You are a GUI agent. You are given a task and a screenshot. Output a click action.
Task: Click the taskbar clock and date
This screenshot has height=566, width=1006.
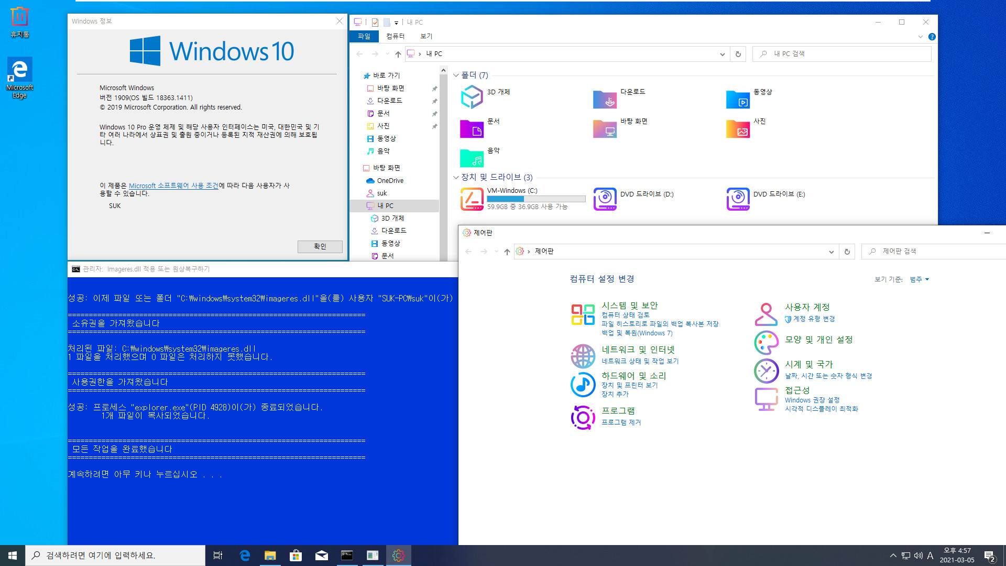pyautogui.click(x=957, y=556)
